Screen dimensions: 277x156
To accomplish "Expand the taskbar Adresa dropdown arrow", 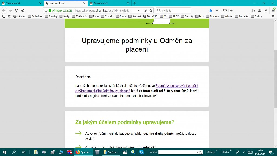I will pos(198,152).
